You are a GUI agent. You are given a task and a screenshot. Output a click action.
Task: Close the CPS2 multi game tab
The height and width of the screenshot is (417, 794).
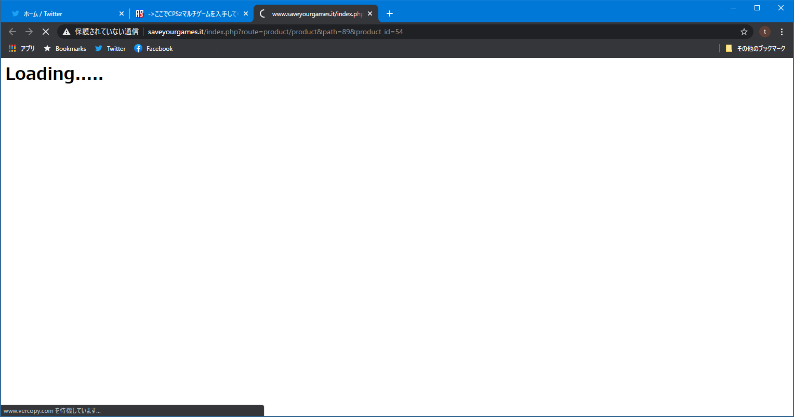246,14
